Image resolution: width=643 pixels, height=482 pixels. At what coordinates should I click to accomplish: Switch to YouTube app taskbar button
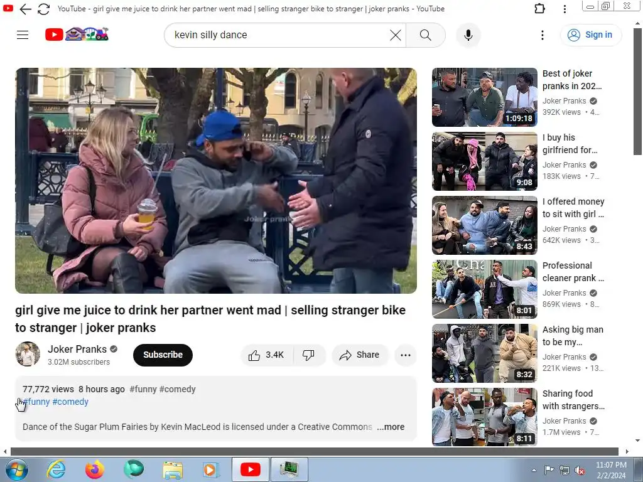250,469
